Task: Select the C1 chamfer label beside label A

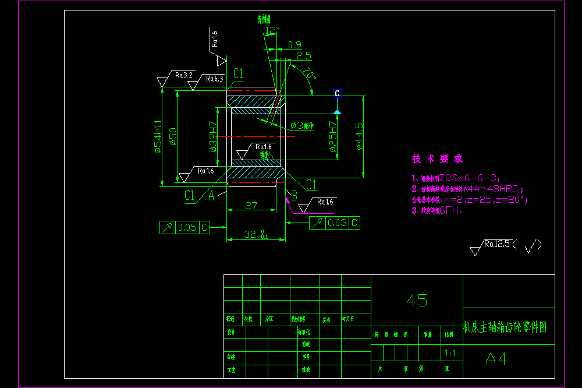Action: (189, 195)
